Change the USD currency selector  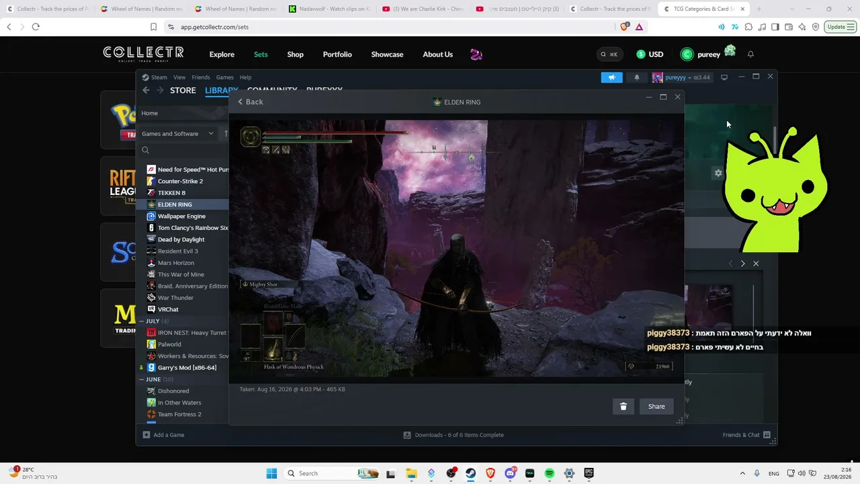click(650, 54)
